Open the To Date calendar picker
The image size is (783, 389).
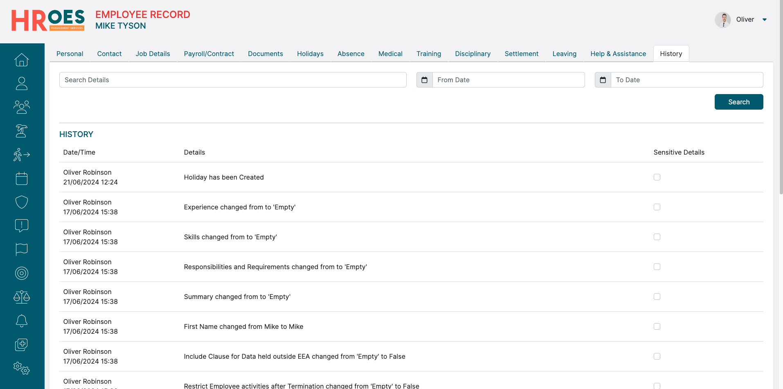pos(603,80)
